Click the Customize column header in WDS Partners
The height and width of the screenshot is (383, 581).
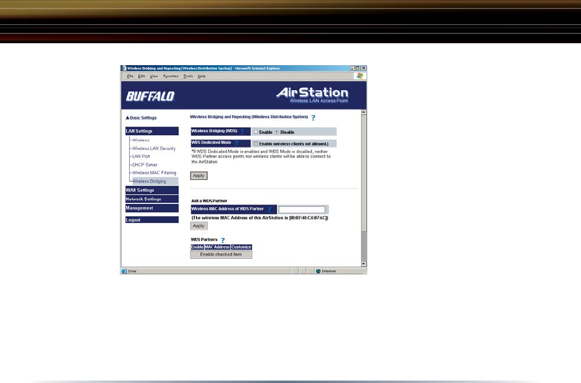(x=241, y=247)
